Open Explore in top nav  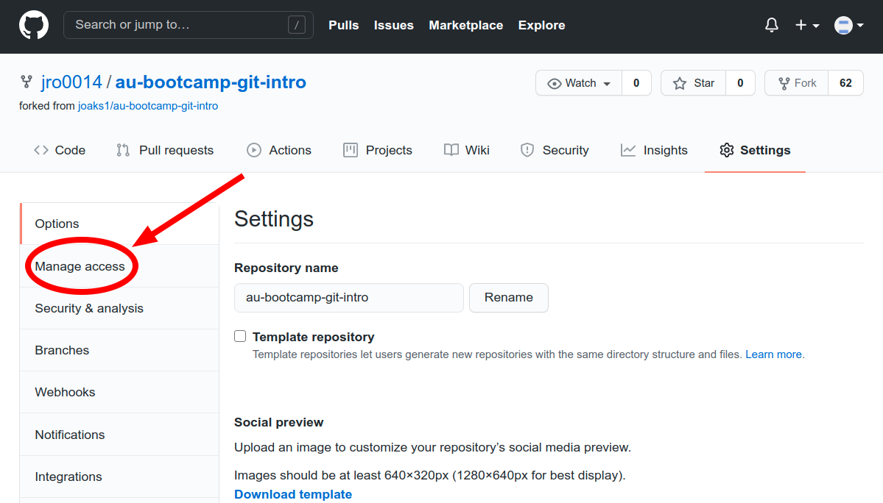(541, 25)
